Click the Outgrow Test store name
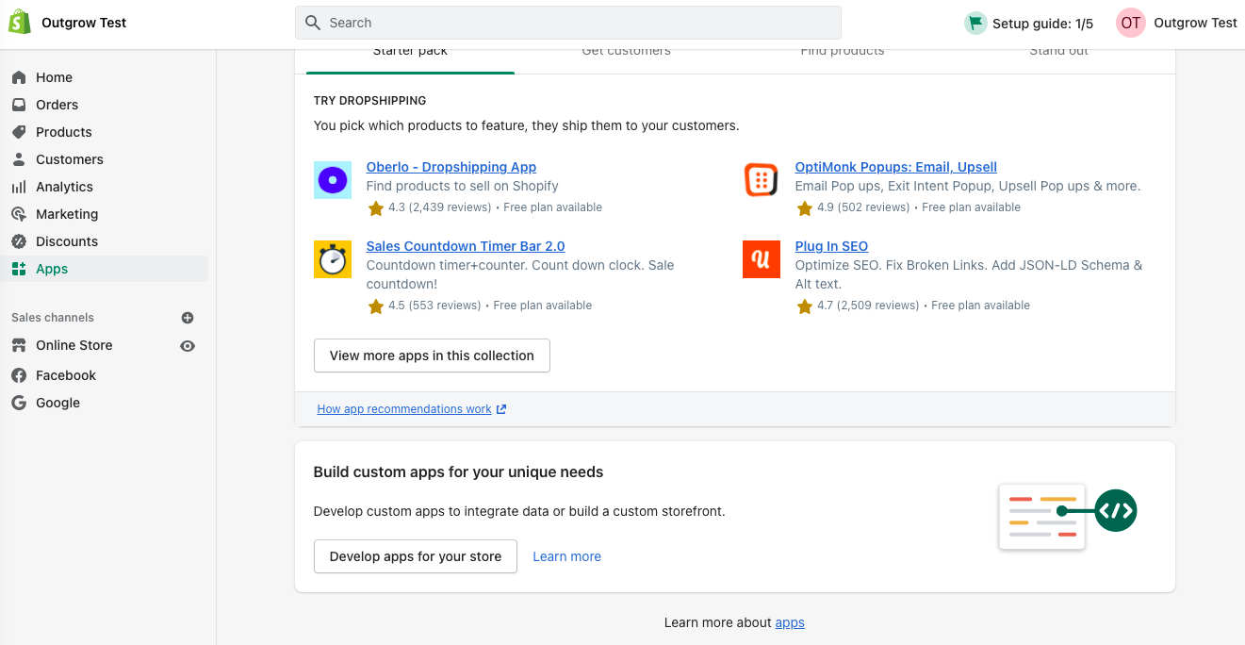1245x645 pixels. click(84, 23)
